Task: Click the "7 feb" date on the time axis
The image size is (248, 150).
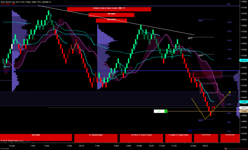Action: 97,146
